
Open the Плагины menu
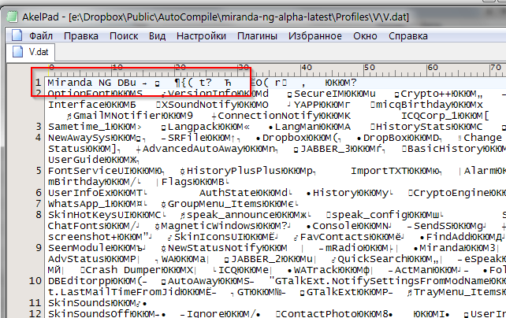[257, 35]
